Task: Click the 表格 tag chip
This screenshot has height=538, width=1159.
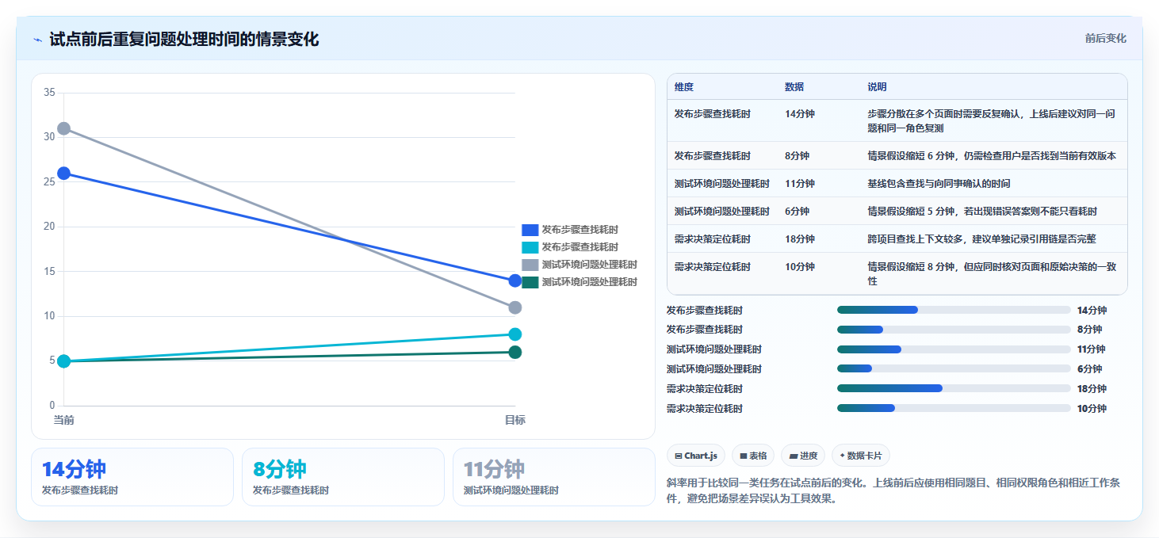Action: pyautogui.click(x=752, y=456)
